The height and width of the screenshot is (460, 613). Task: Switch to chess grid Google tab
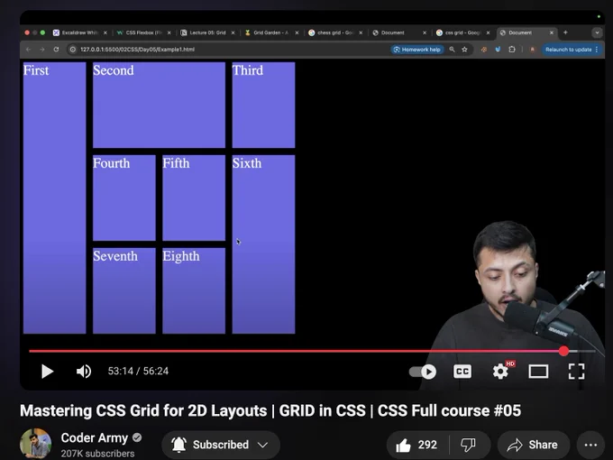(334, 32)
